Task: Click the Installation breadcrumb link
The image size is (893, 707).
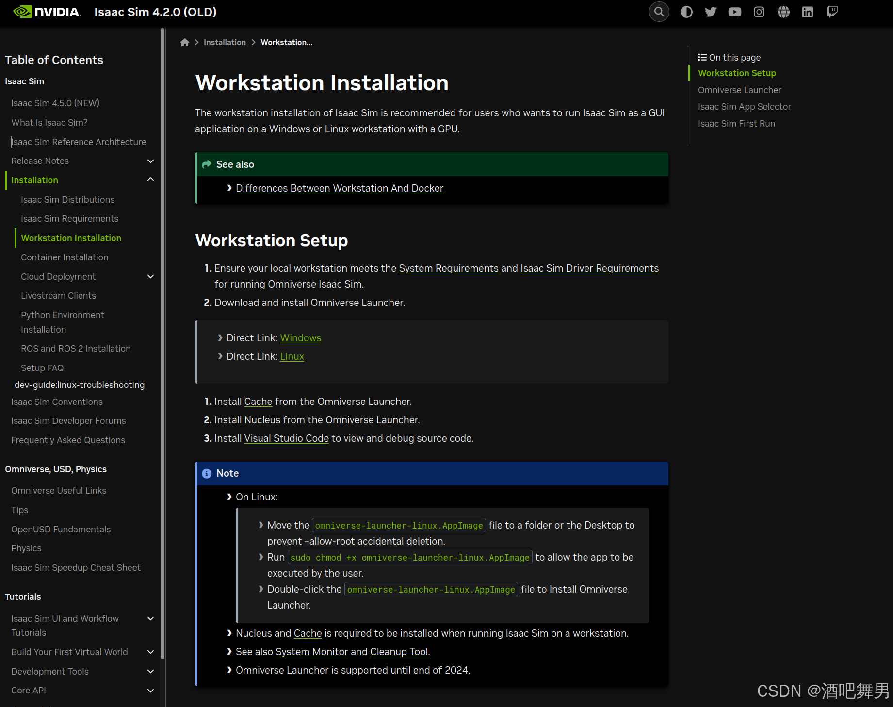Action: (225, 42)
